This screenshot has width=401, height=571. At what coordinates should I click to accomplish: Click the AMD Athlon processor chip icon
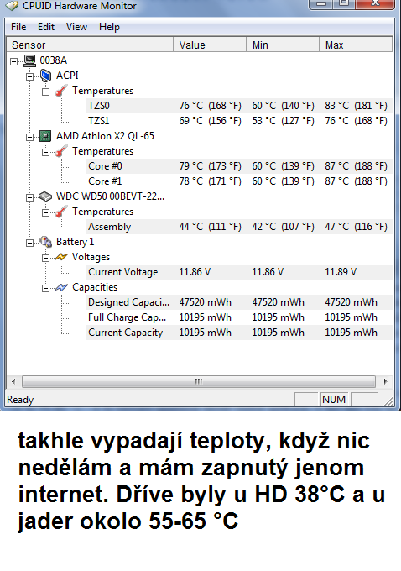pyautogui.click(x=45, y=136)
